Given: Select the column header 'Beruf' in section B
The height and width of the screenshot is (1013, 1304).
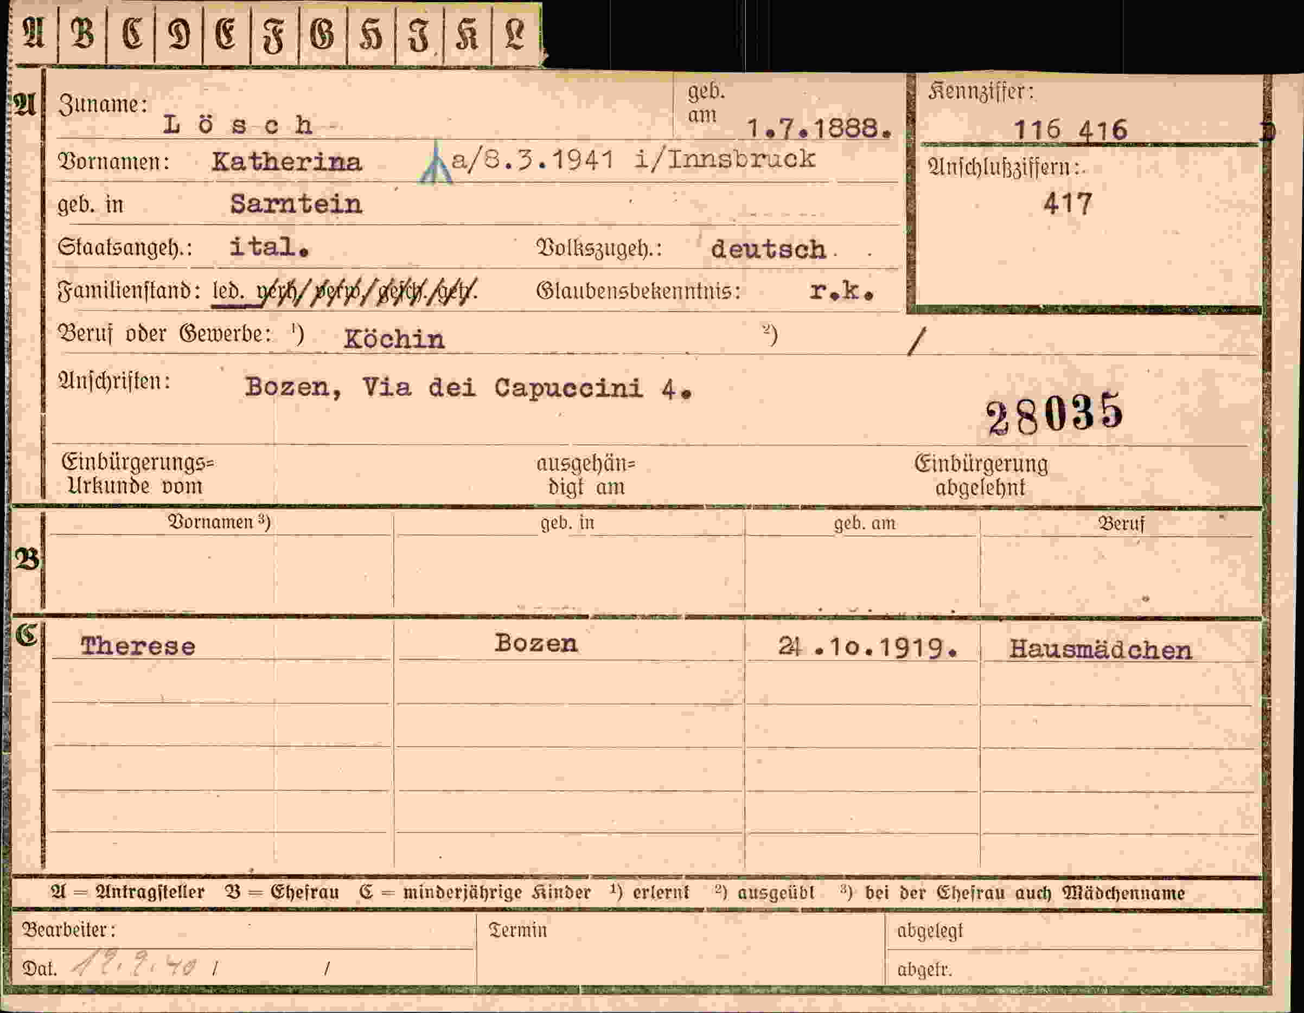Looking at the screenshot, I should 1121,523.
